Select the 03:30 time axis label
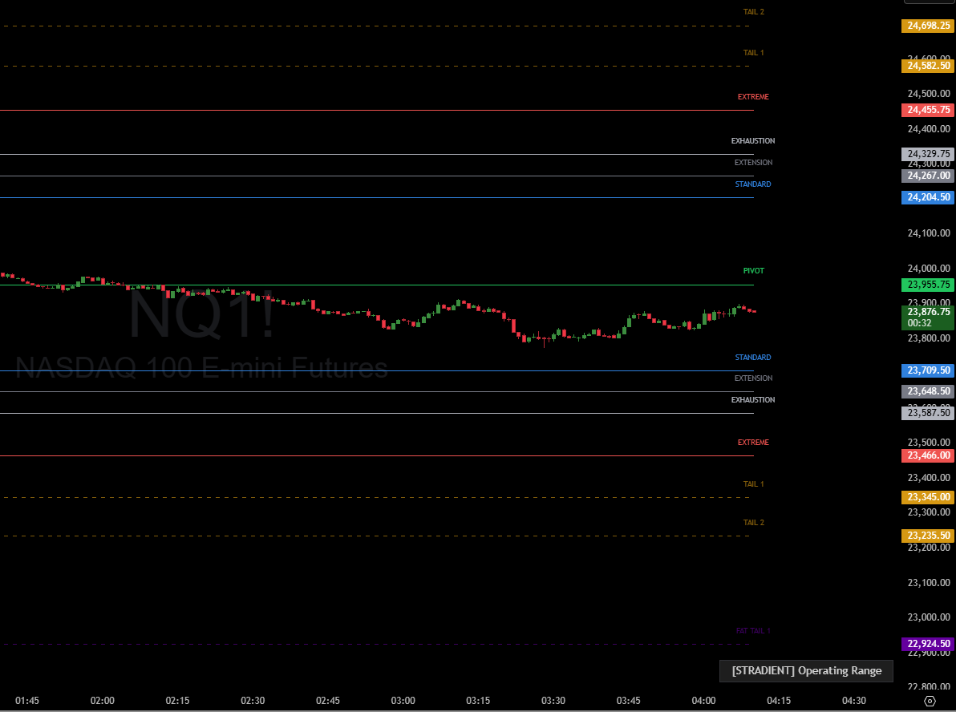 553,701
